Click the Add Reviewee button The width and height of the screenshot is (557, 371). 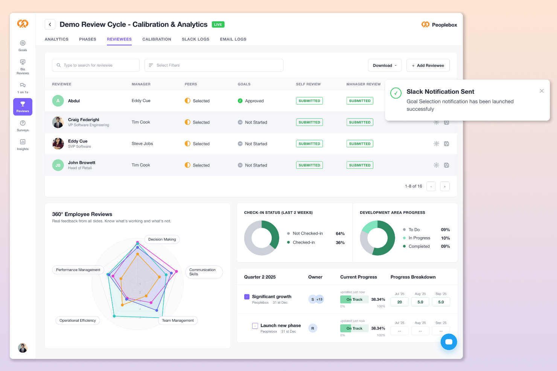428,65
